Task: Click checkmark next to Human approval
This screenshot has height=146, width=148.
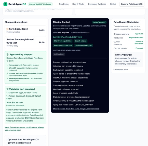Action: point(7,65)
